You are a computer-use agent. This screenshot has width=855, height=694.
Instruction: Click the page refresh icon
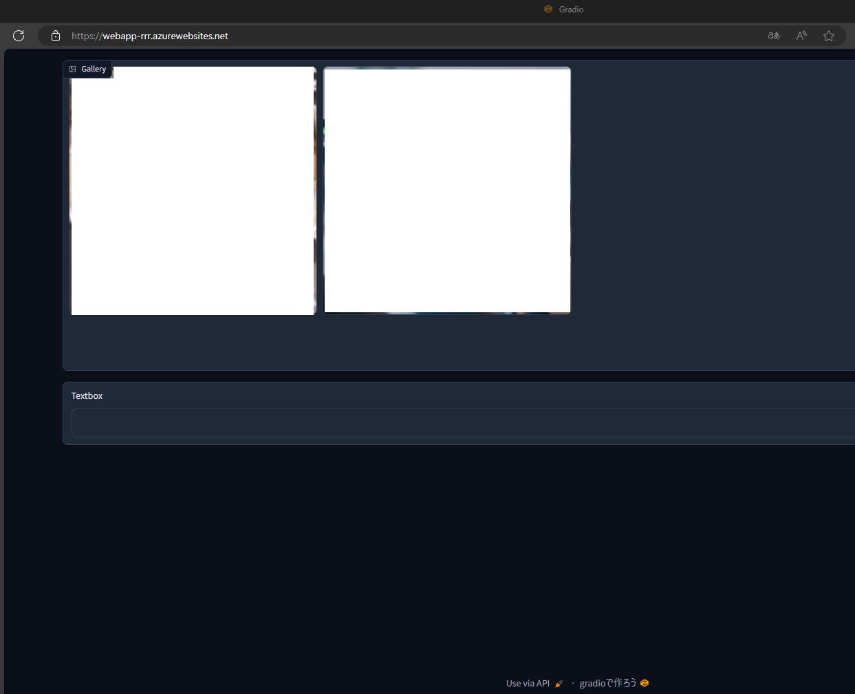coord(19,35)
